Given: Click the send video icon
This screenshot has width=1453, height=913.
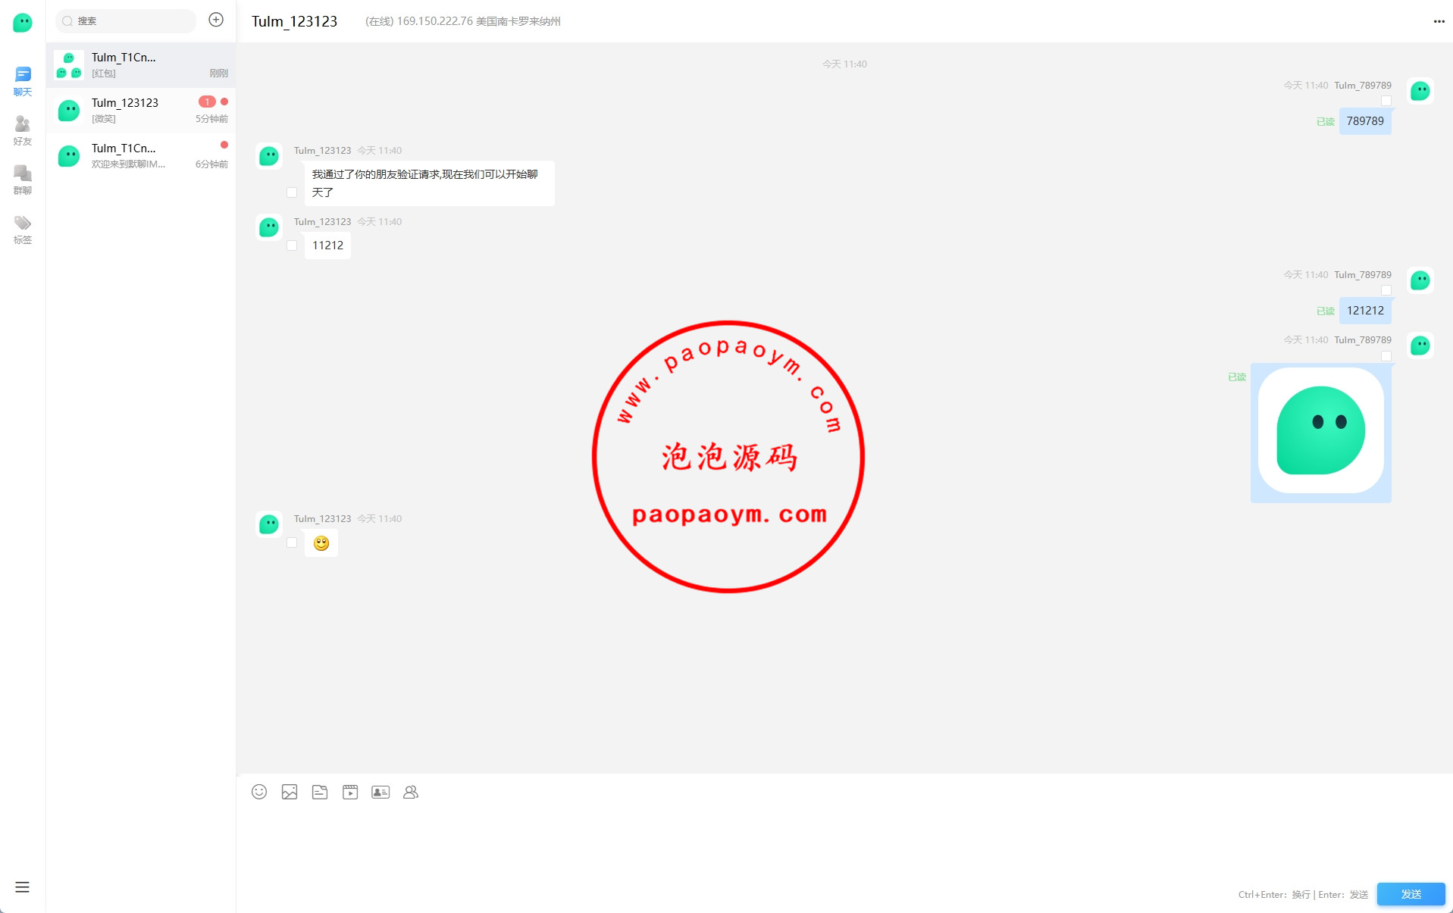Looking at the screenshot, I should point(350,792).
